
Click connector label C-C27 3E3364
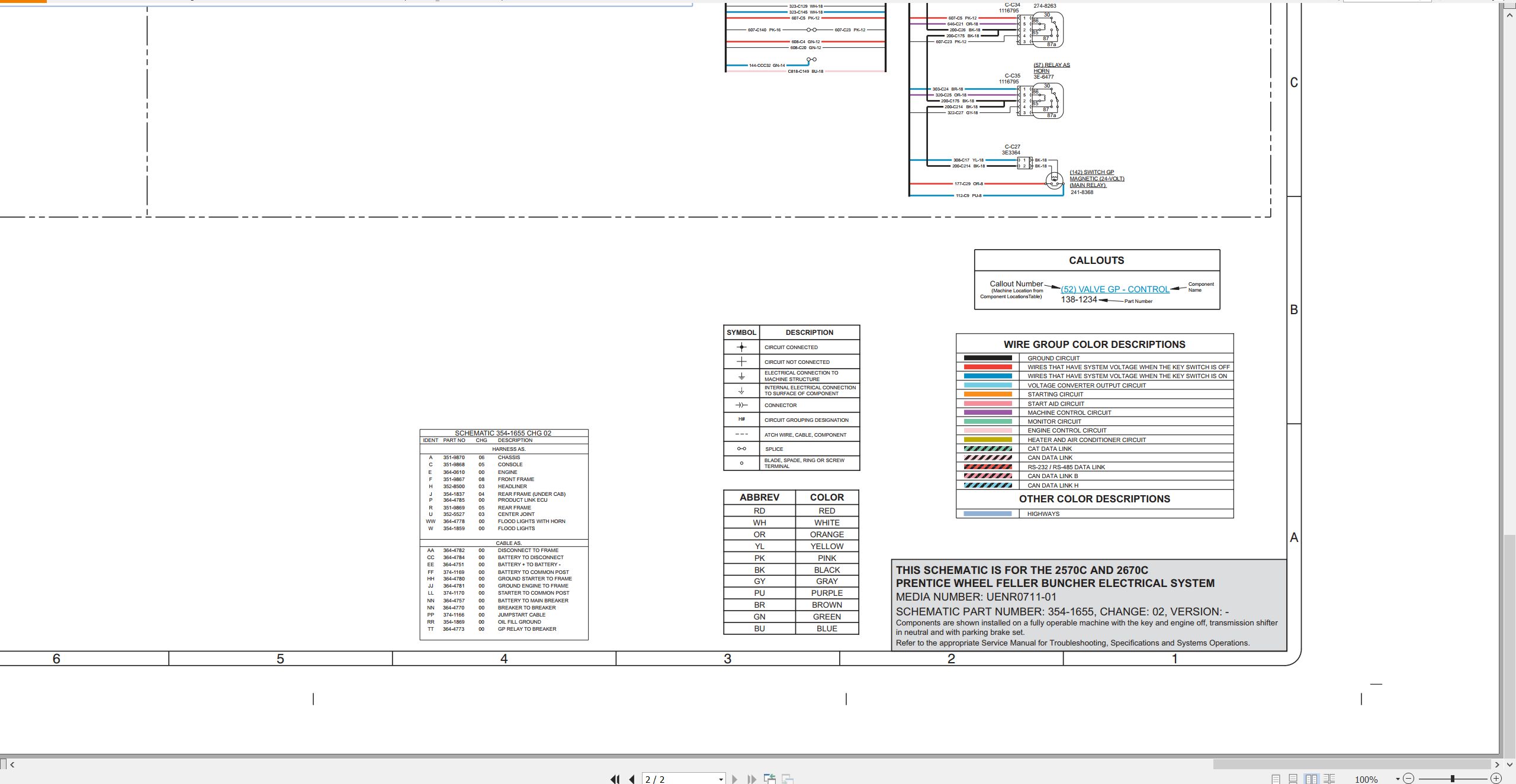point(1012,150)
